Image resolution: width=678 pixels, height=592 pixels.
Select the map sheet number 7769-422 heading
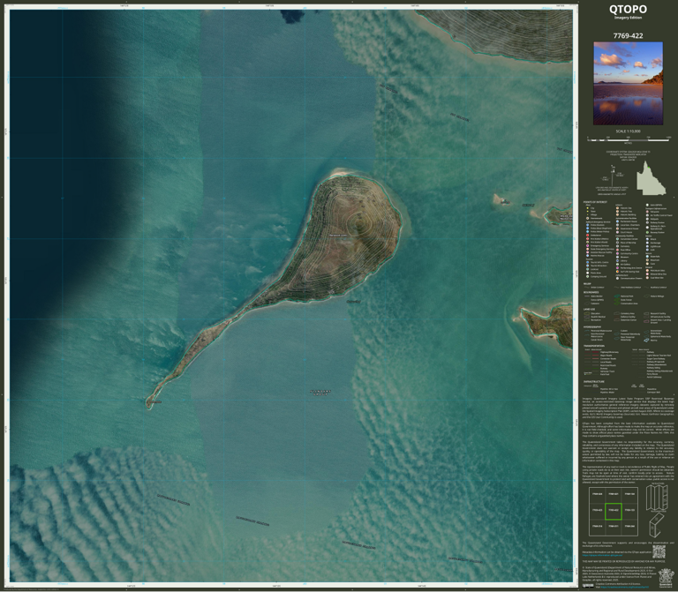click(628, 35)
